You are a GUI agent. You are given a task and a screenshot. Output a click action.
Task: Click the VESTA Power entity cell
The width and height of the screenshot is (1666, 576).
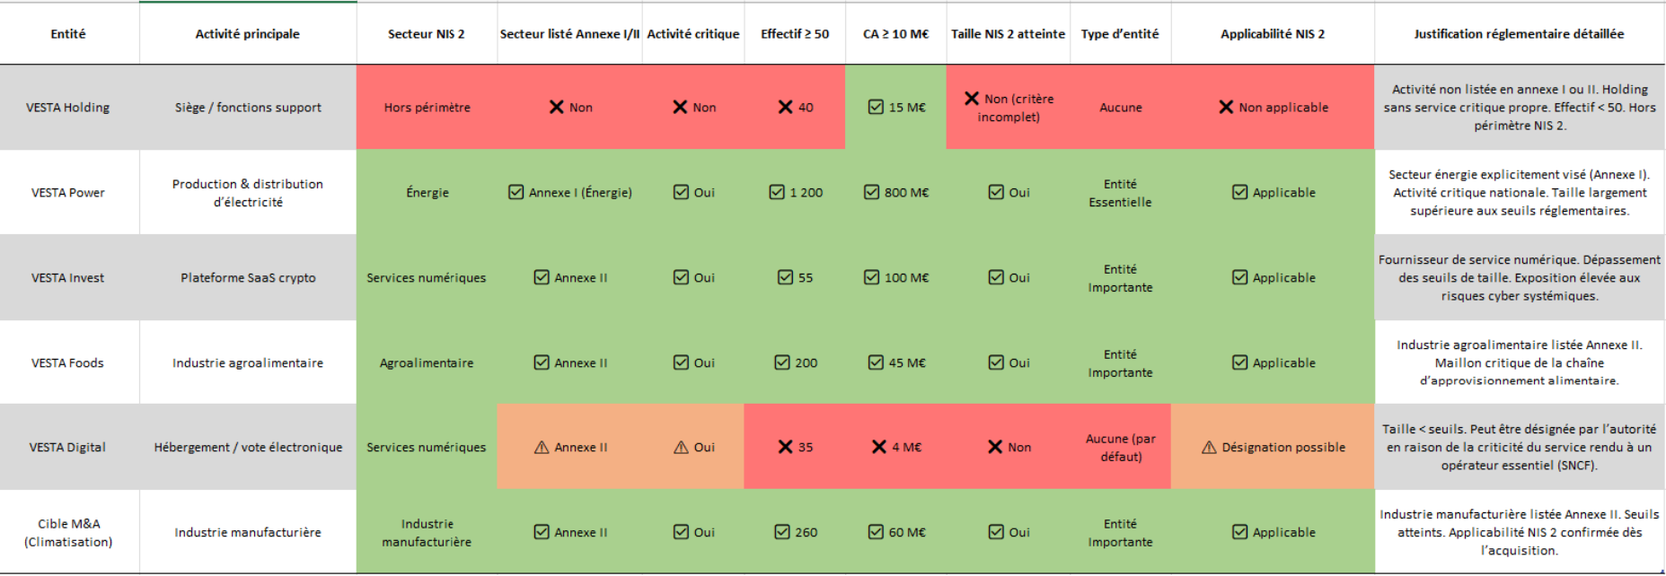pyautogui.click(x=68, y=192)
